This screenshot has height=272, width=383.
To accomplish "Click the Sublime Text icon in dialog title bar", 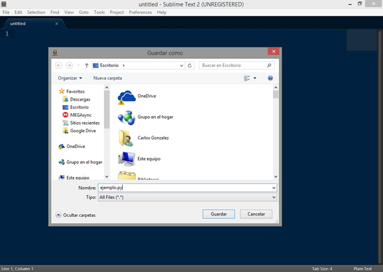I will [x=55, y=53].
